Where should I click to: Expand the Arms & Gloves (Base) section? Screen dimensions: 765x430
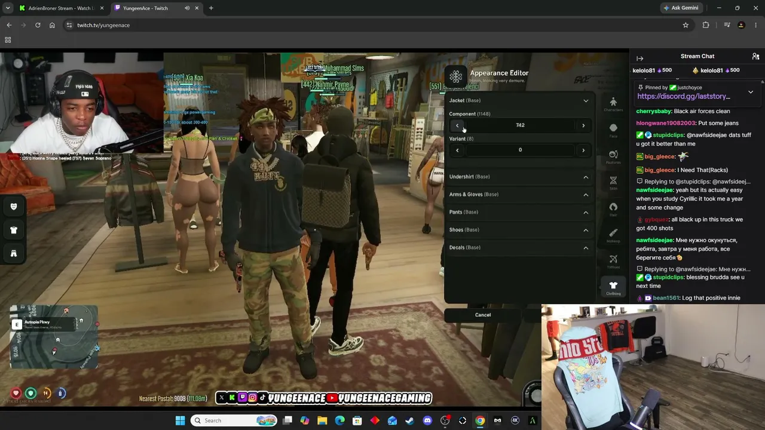586,194
